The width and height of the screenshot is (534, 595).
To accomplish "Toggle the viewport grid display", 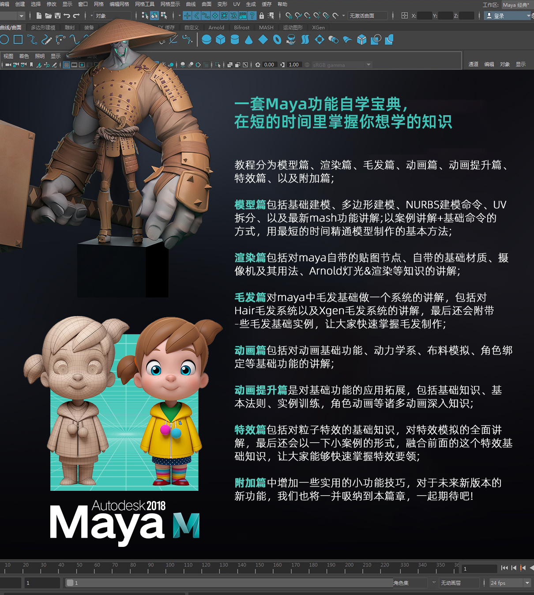I will [67, 65].
